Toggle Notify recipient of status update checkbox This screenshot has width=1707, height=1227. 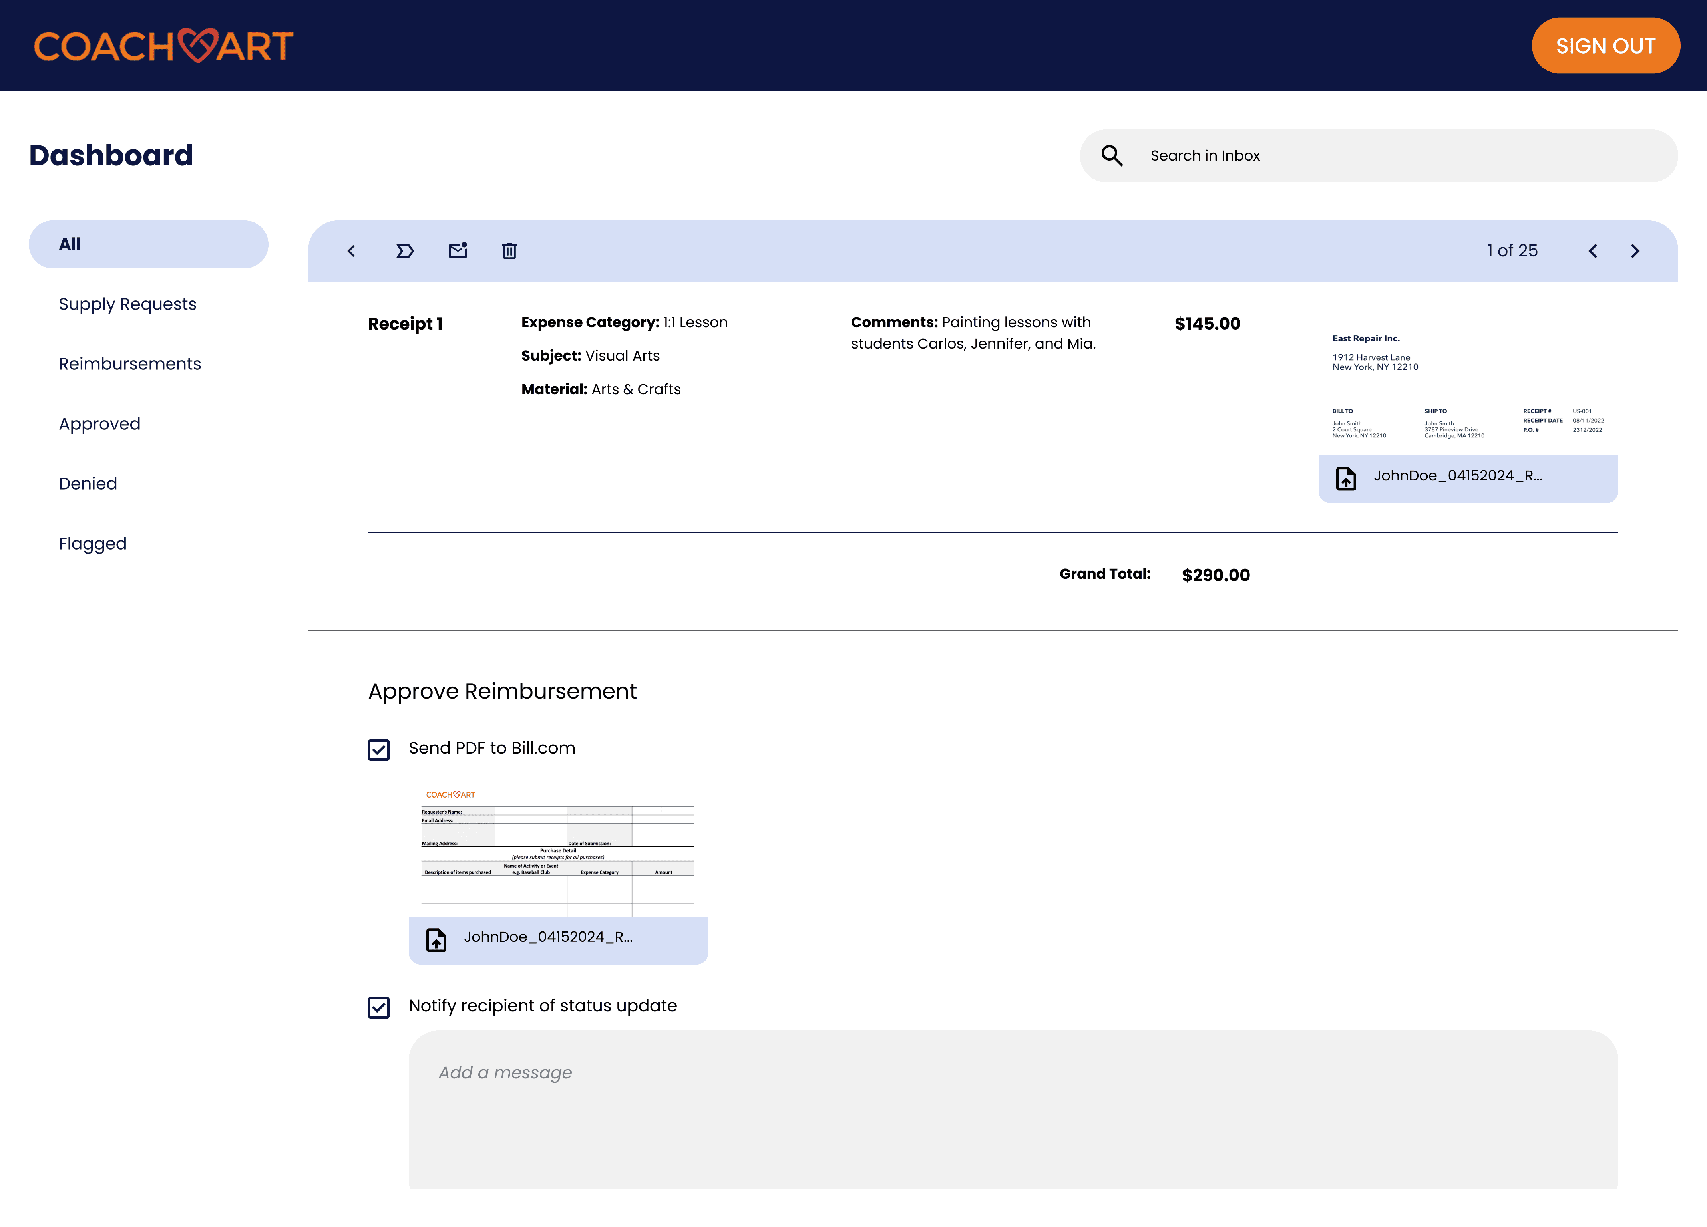tap(378, 1007)
